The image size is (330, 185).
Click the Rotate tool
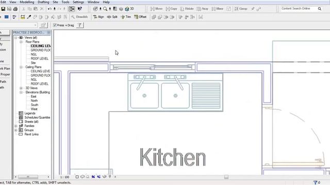187,9
